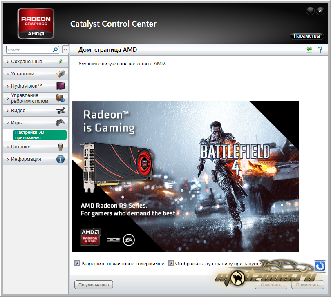Toggle Отображать эту страницу при запуске checkbox

coord(171,263)
